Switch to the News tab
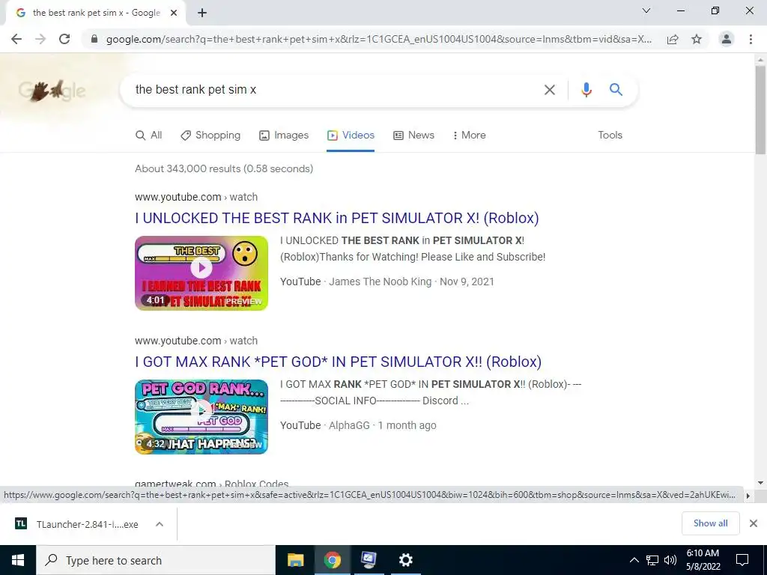Viewport: 767px width, 575px height. [x=413, y=136]
